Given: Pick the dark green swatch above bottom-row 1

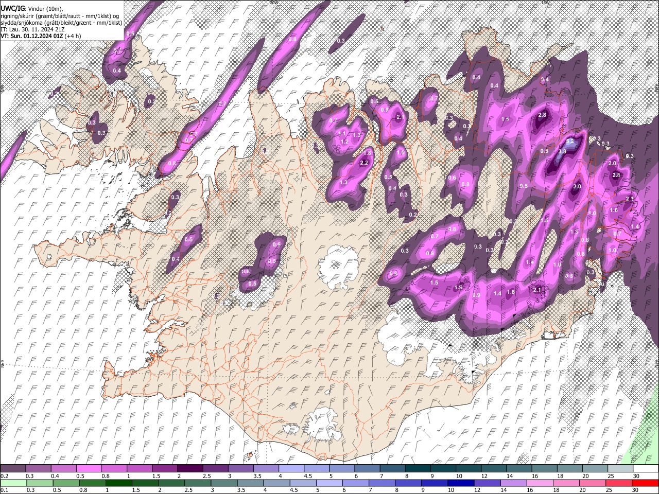Looking at the screenshot, I should (x=118, y=483).
